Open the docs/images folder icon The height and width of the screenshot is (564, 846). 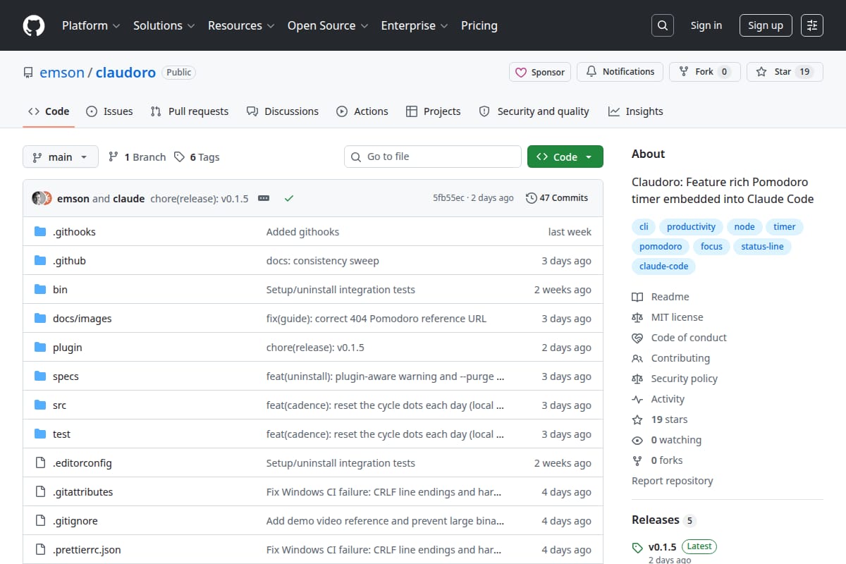tap(40, 319)
